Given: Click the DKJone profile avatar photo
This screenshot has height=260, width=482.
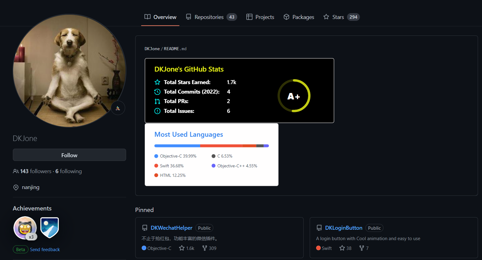Looking at the screenshot, I should pyautogui.click(x=69, y=71).
